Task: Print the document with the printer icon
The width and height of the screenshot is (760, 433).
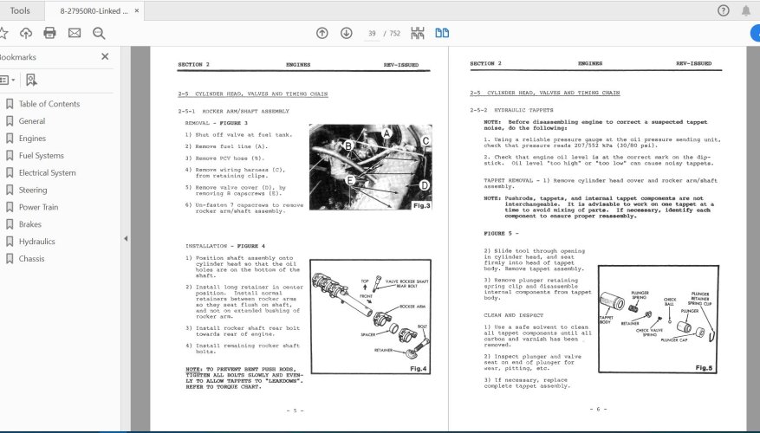Action: 49,33
